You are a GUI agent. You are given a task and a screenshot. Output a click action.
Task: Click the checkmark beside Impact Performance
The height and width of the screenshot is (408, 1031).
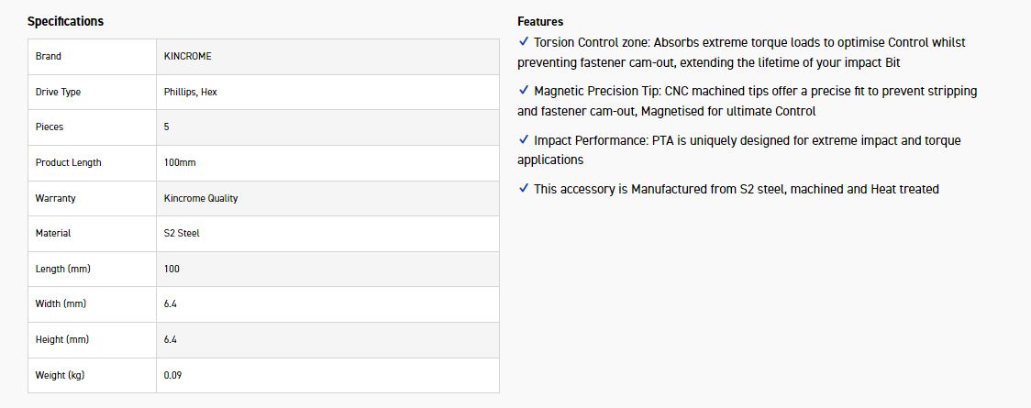pyautogui.click(x=524, y=140)
